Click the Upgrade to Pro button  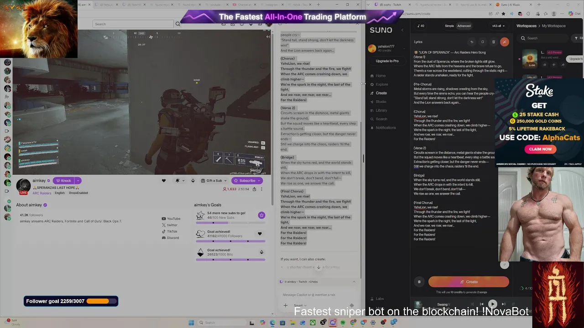point(387,61)
